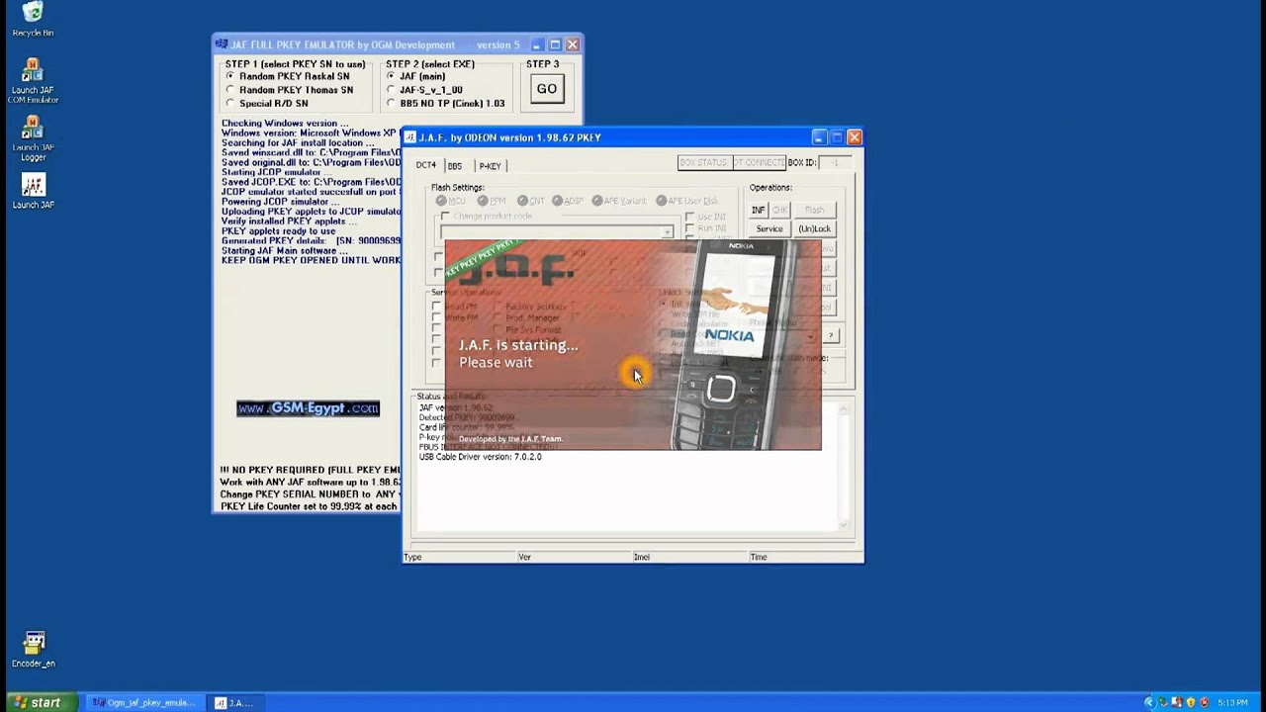Enable the Run INI checkbox
This screenshot has height=712, width=1266.
(x=689, y=228)
